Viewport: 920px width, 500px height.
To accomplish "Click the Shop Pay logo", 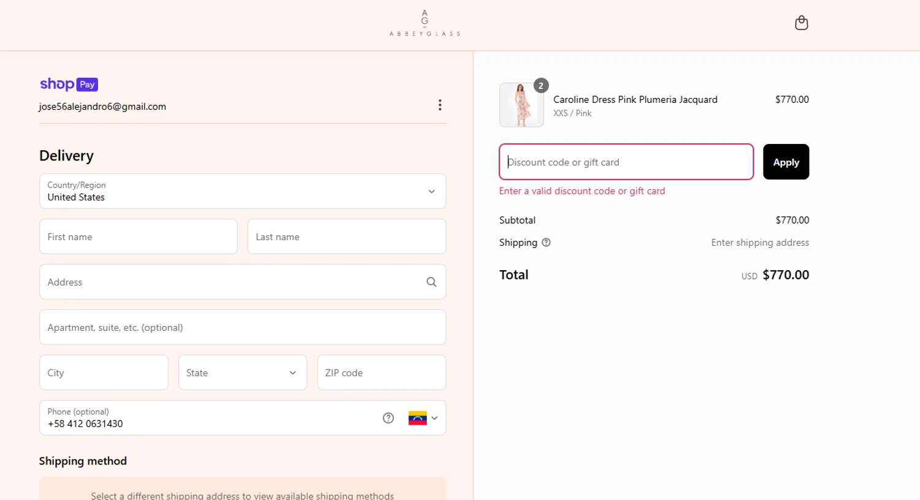I will click(x=69, y=84).
